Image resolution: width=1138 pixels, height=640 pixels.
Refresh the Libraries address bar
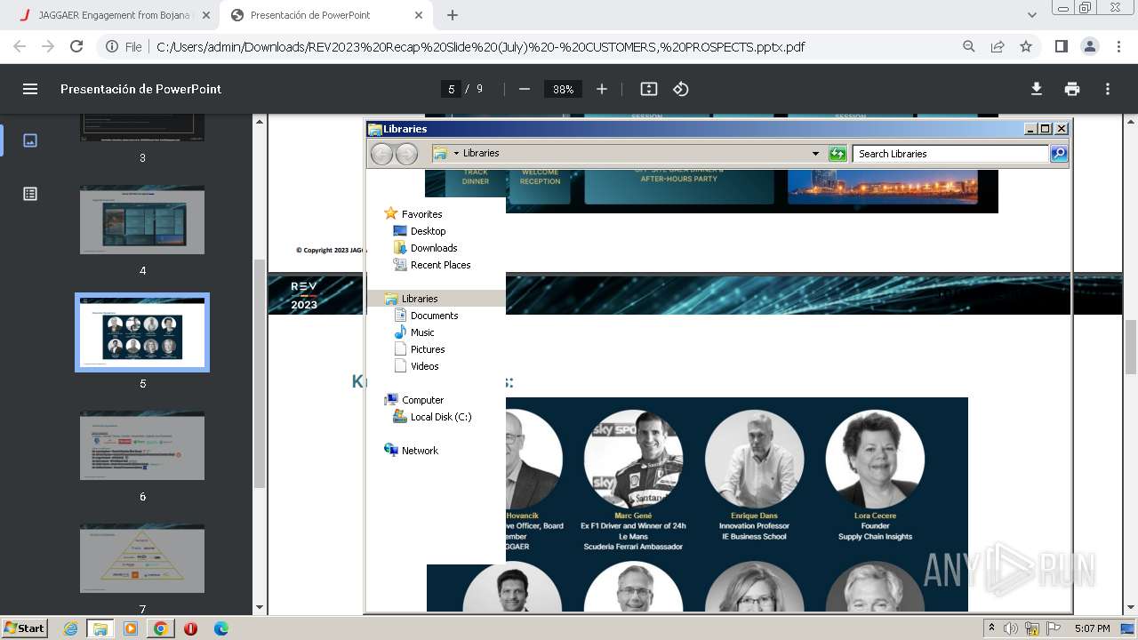coord(837,154)
